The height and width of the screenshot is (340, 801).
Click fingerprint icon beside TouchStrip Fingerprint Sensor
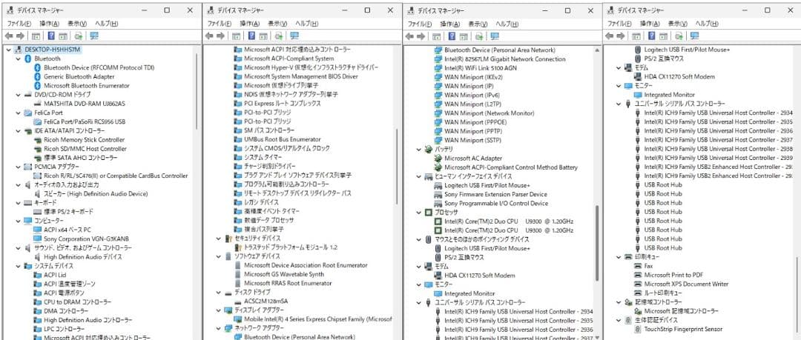pos(638,330)
